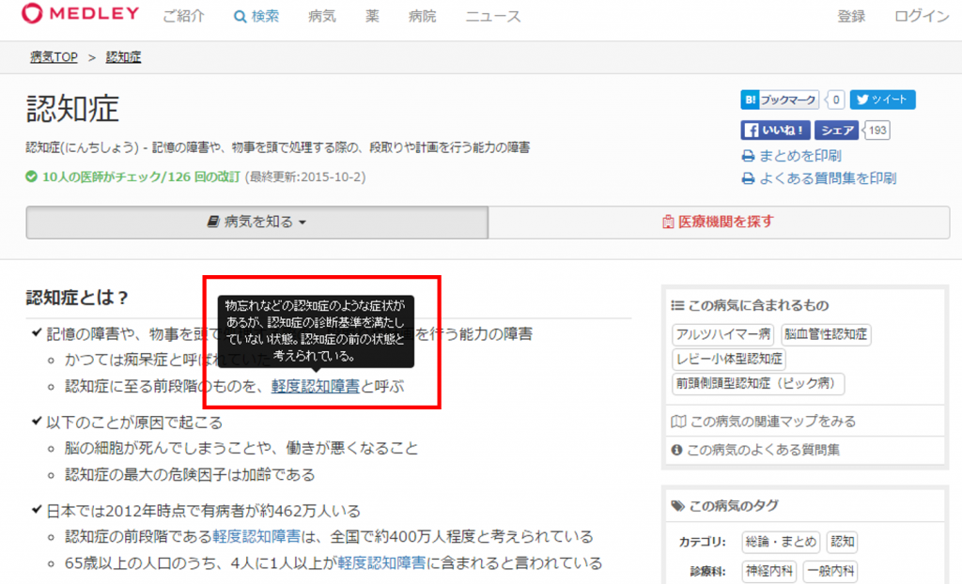Click the 軽度認知障害 underlined link
This screenshot has height=584, width=962.
316,387
